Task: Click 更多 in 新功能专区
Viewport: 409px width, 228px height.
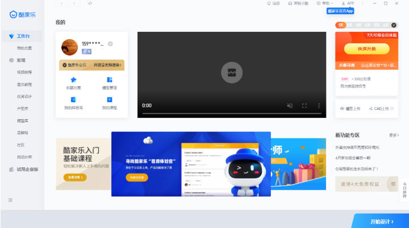Action: tap(394, 135)
